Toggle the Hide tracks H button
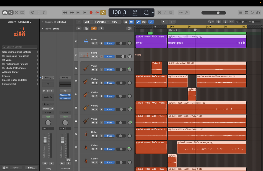 pos(93,28)
